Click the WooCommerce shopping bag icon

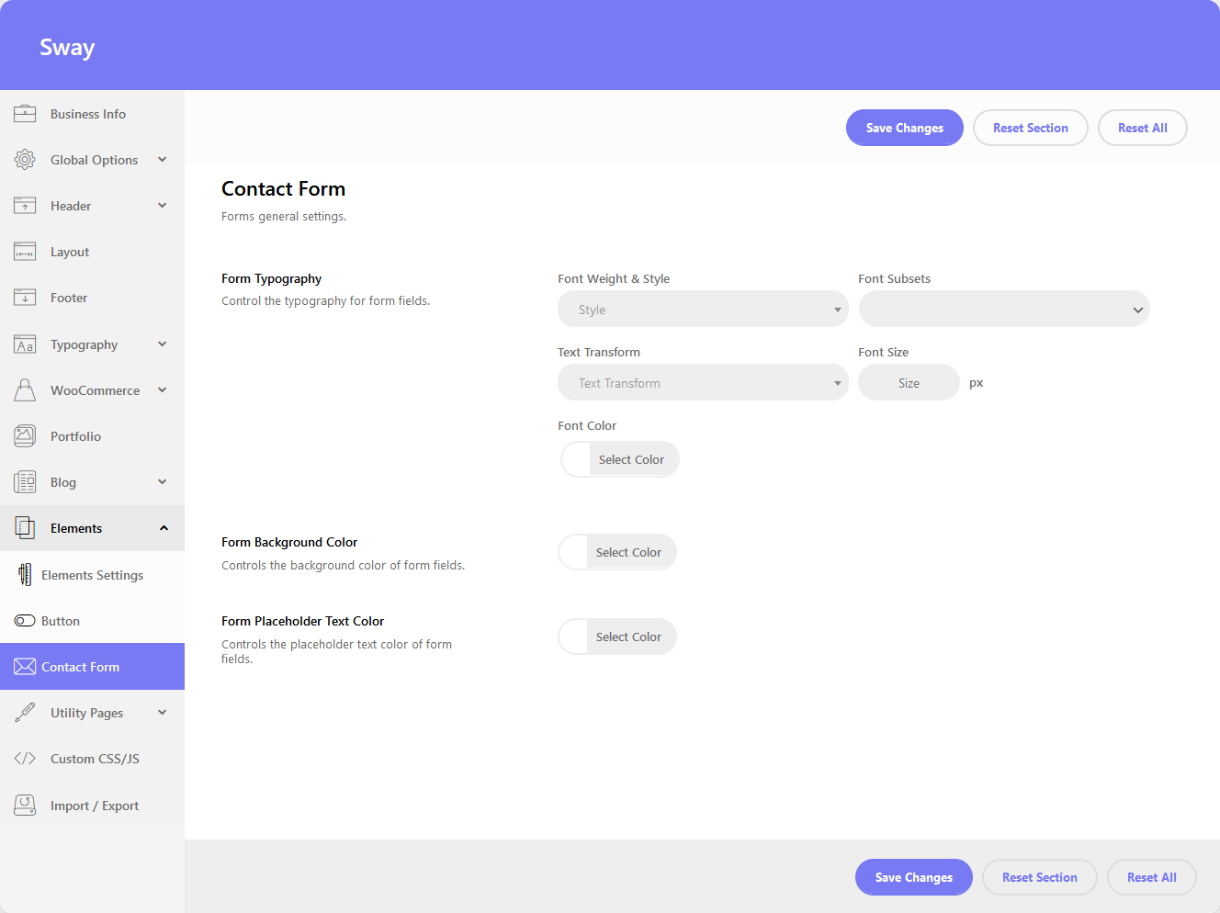click(x=25, y=390)
